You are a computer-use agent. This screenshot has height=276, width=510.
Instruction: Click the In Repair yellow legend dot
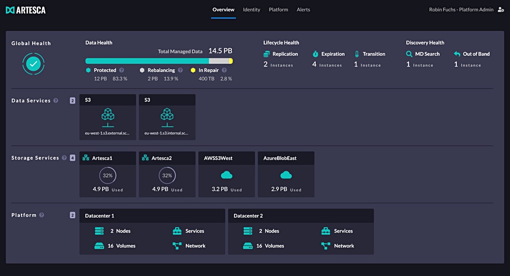193,70
